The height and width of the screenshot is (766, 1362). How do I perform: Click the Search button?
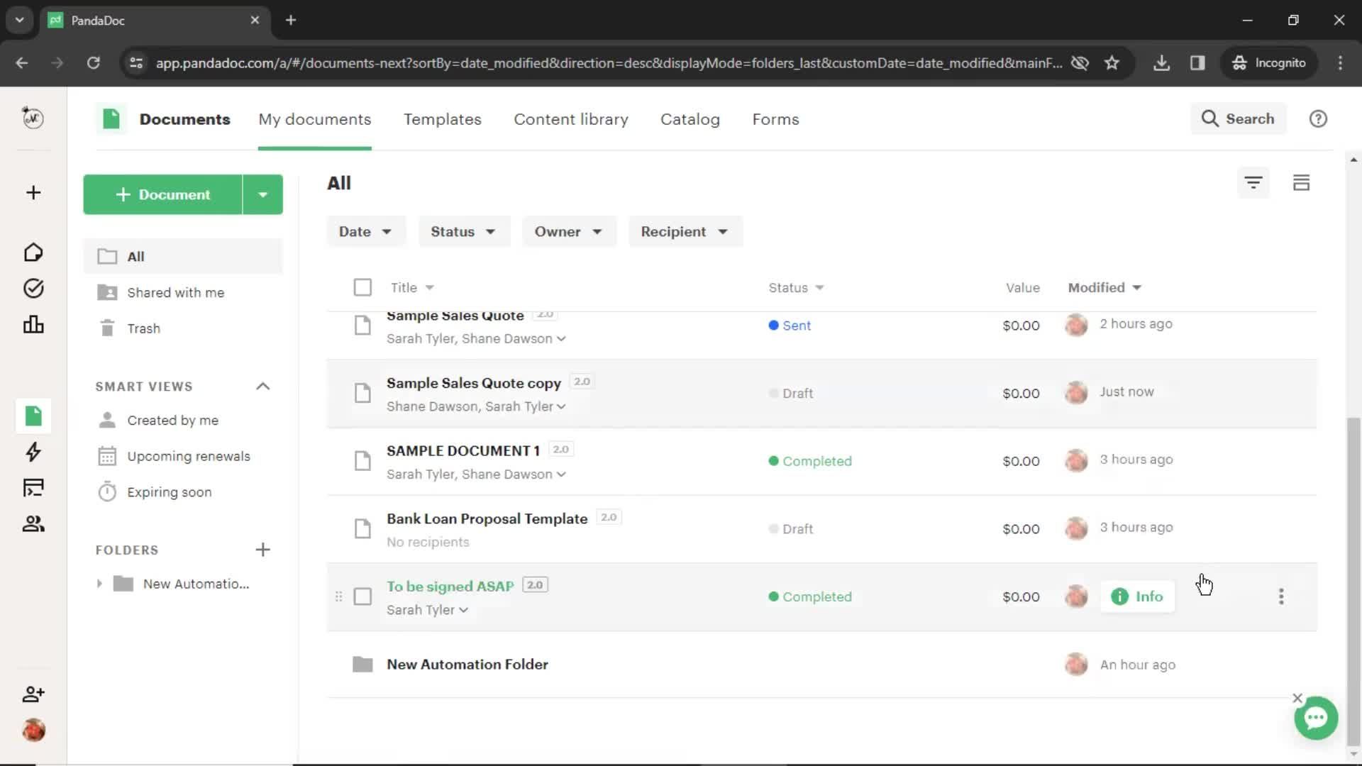[x=1238, y=118]
